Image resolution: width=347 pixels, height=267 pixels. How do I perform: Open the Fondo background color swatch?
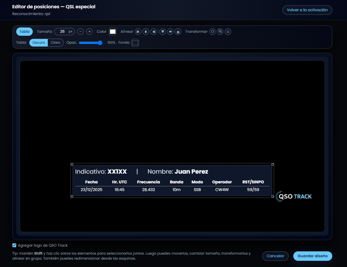[135, 43]
